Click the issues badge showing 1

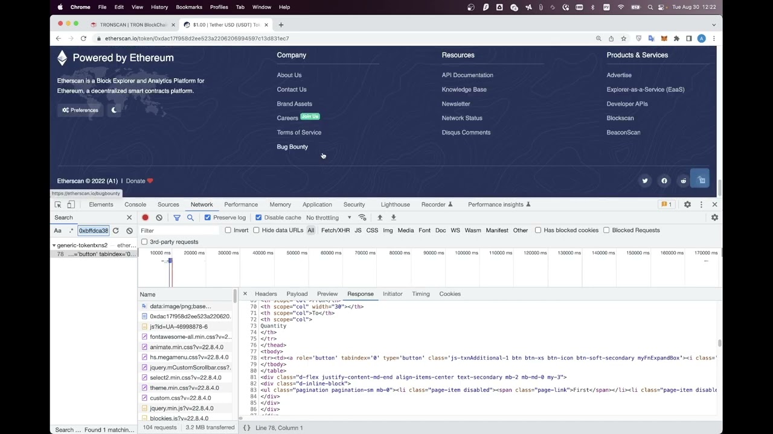(666, 204)
